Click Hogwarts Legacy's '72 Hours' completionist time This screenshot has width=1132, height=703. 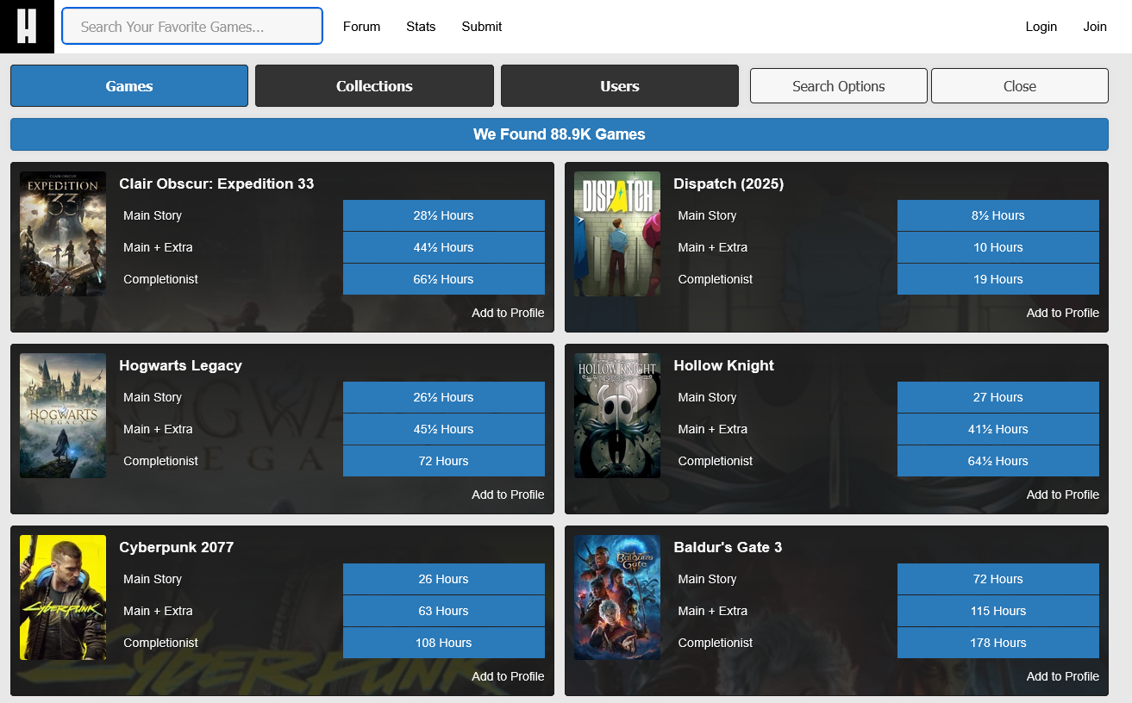[444, 461]
